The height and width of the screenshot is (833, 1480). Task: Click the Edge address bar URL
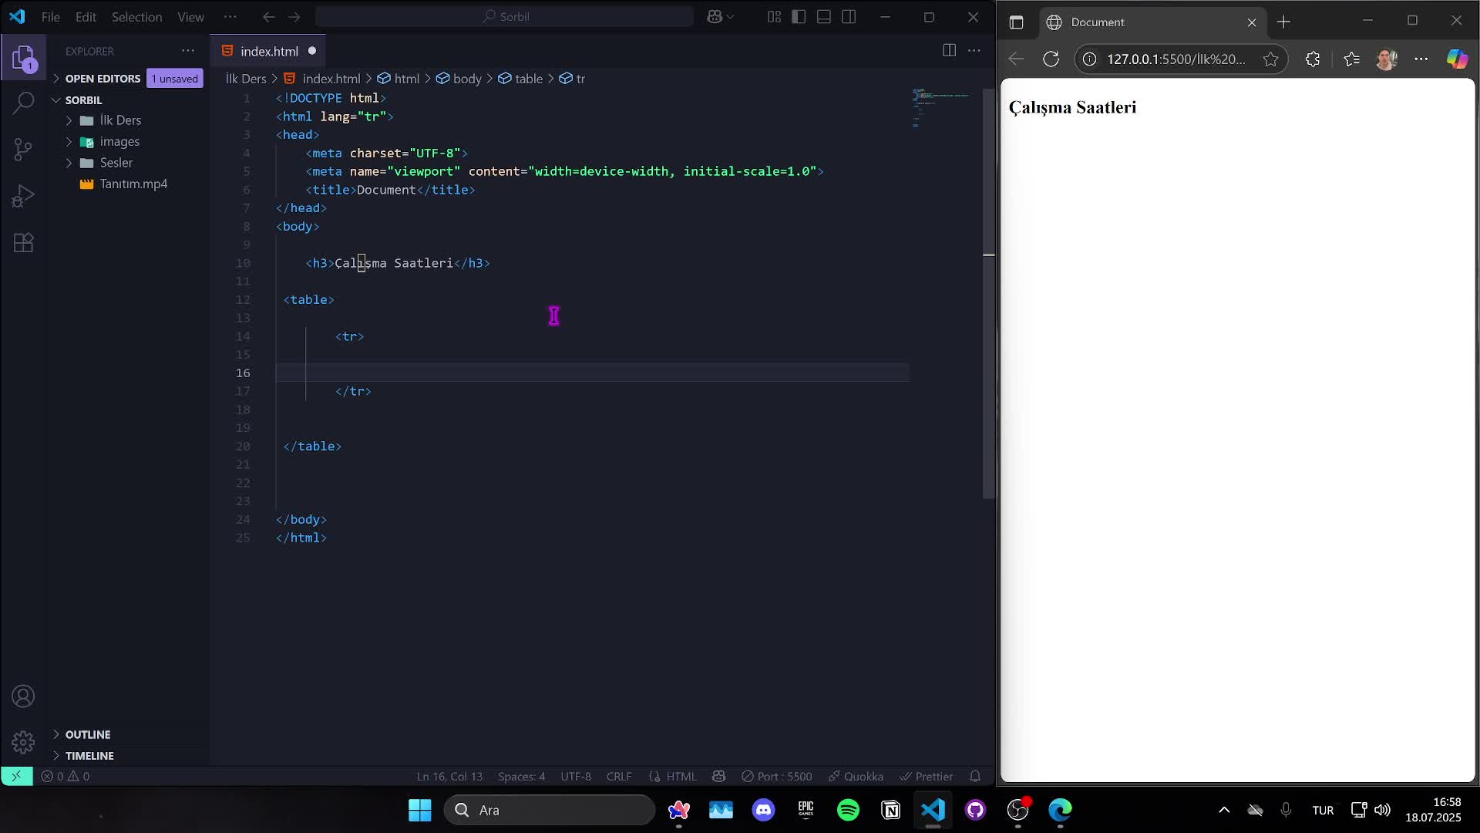click(x=1176, y=59)
